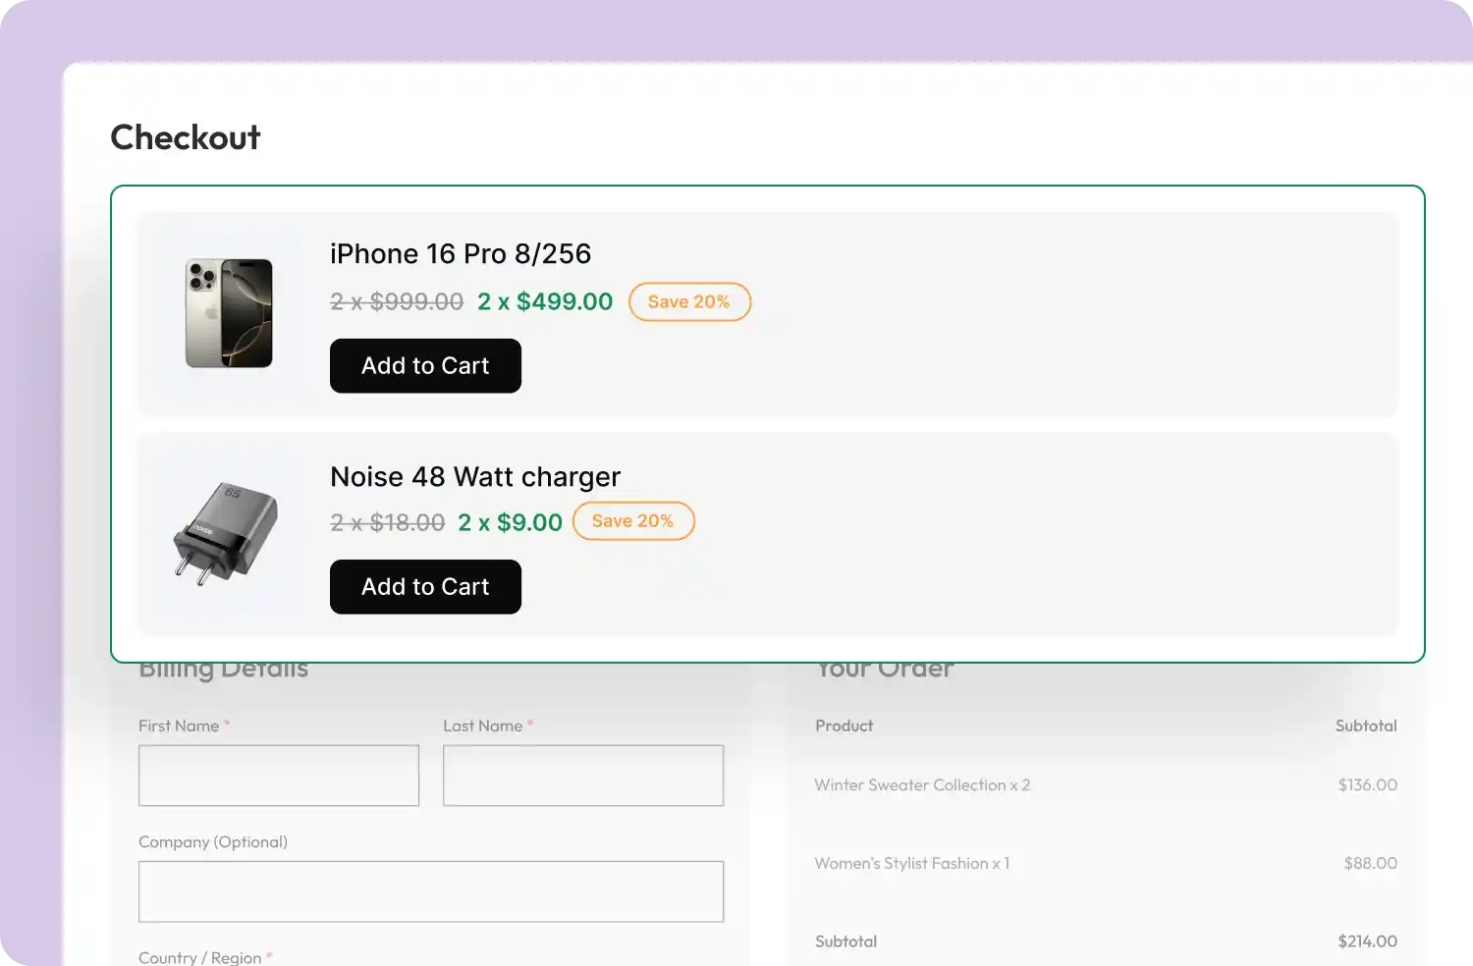Open the Noise 48 Watt charger product title
The image size is (1473, 966).
coord(475,476)
